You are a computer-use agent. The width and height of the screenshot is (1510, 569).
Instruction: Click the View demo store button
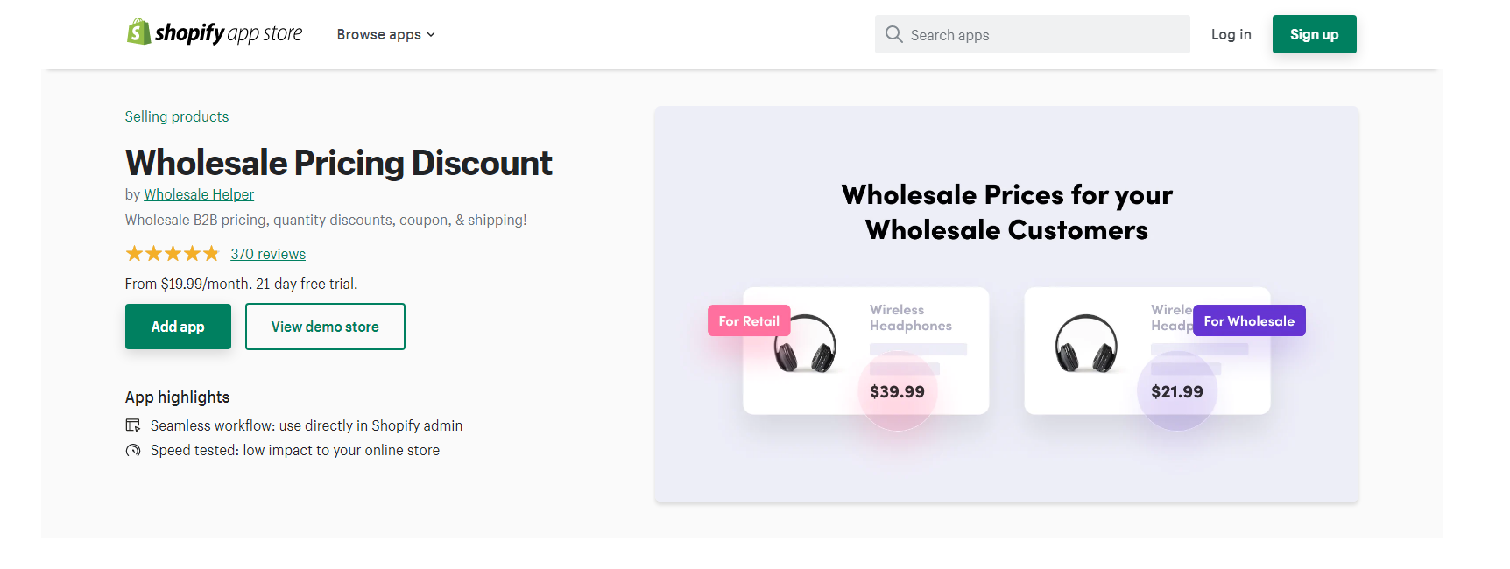pyautogui.click(x=325, y=327)
